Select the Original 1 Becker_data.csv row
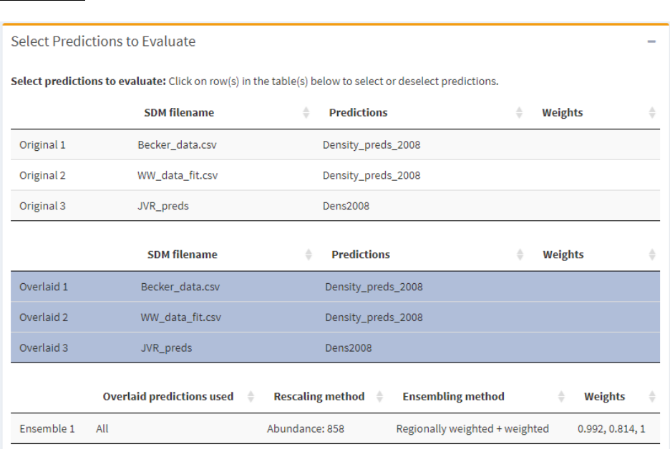 coord(336,144)
